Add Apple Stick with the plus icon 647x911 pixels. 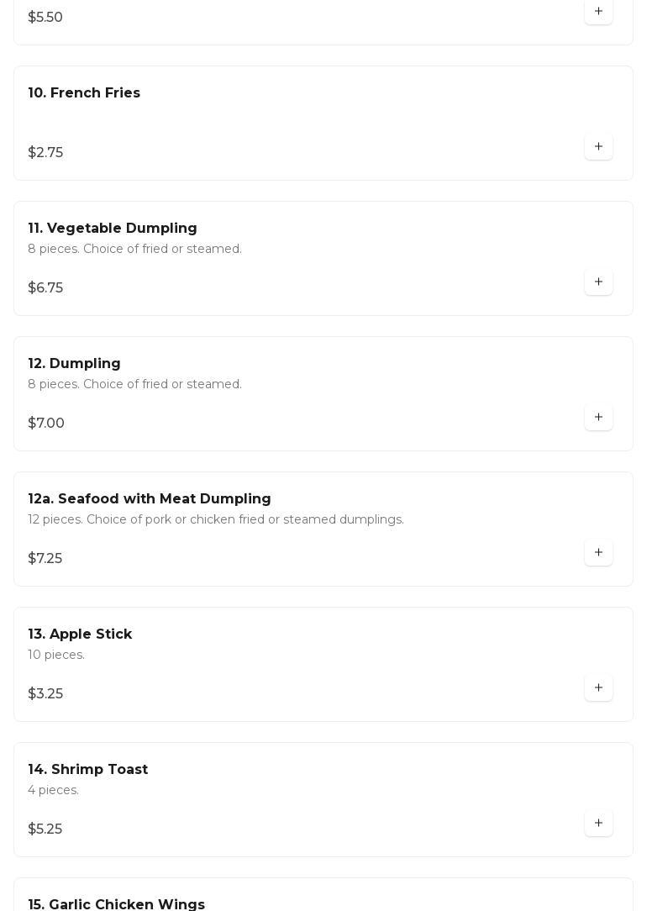click(598, 688)
